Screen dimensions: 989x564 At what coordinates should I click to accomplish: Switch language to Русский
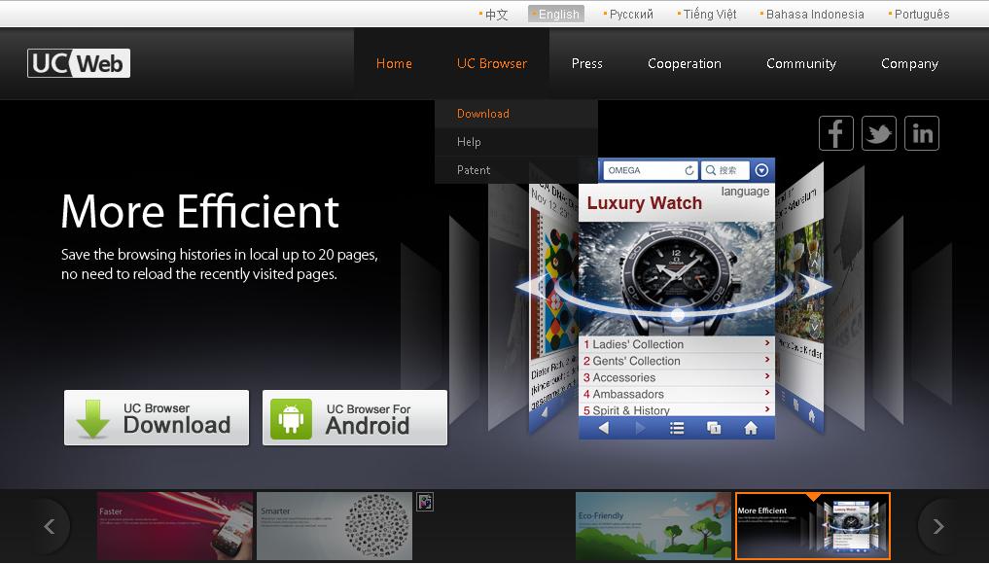631,14
